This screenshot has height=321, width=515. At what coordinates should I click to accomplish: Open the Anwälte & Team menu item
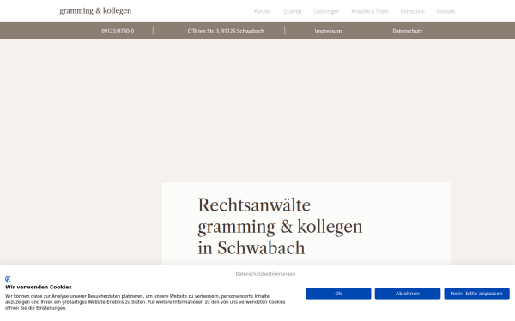(x=370, y=11)
